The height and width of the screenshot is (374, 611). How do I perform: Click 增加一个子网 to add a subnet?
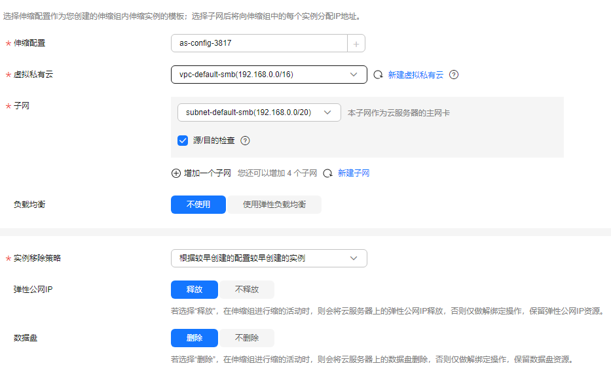[208, 173]
